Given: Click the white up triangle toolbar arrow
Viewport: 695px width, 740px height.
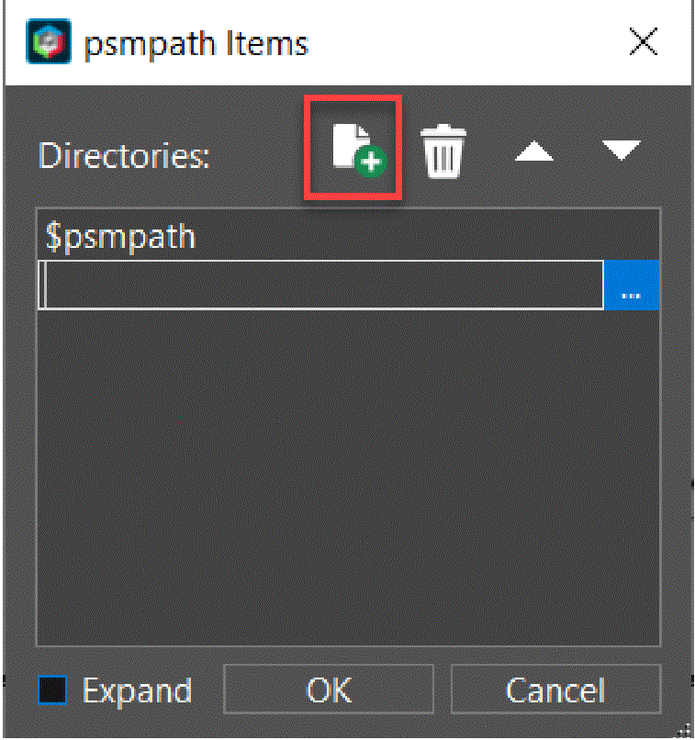Looking at the screenshot, I should [x=533, y=151].
